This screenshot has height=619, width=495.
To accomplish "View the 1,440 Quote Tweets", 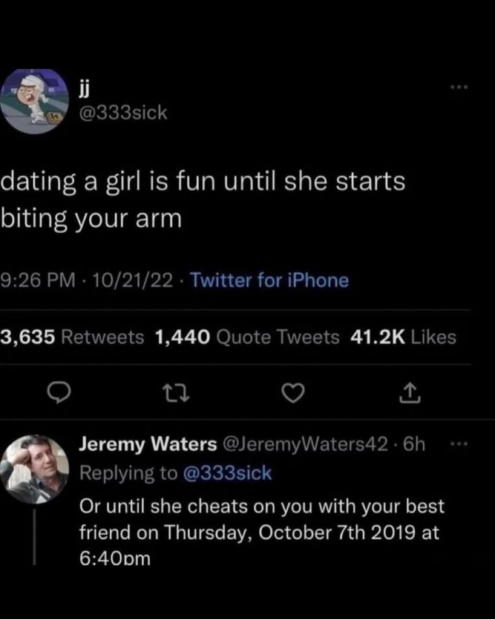I will click(247, 337).
